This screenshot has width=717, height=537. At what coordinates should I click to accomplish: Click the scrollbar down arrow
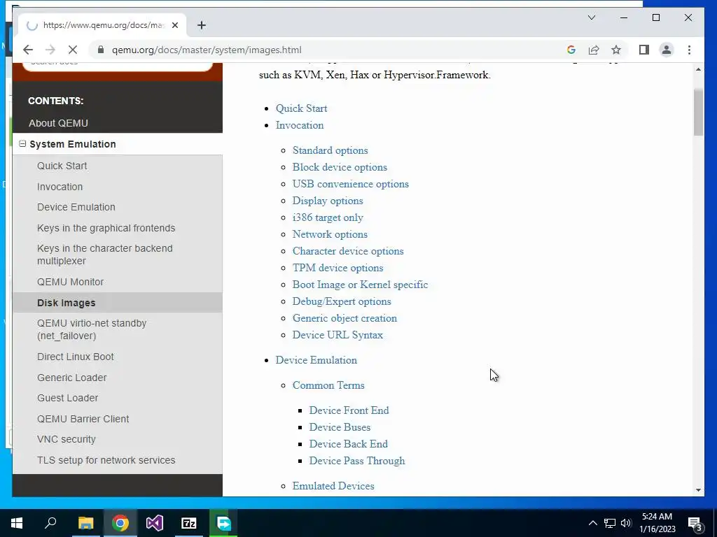point(698,490)
